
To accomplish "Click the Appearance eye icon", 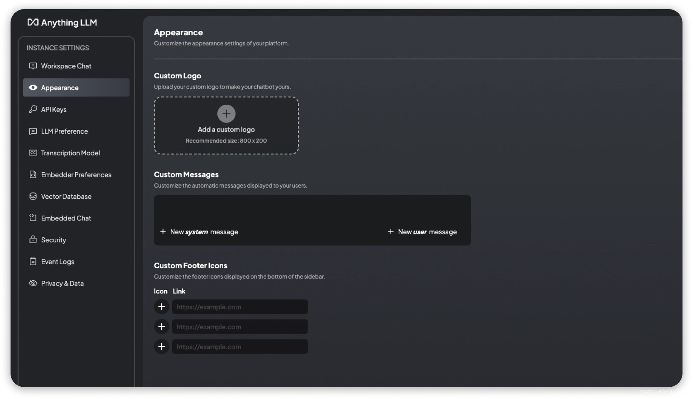I will coord(33,87).
